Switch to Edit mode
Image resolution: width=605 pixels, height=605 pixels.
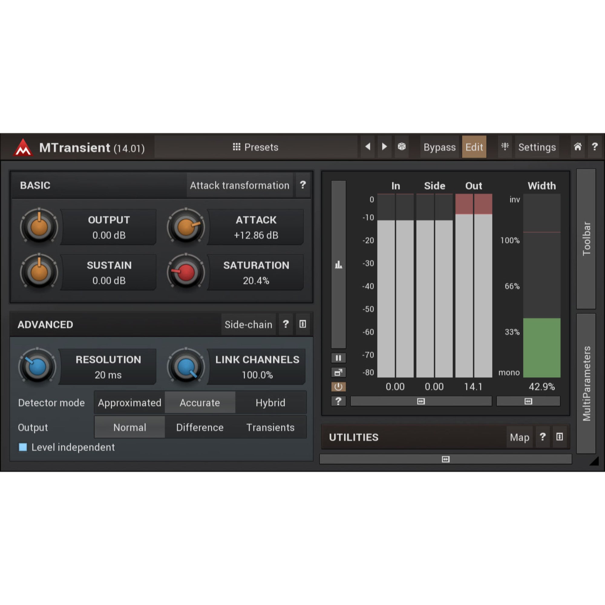[474, 147]
